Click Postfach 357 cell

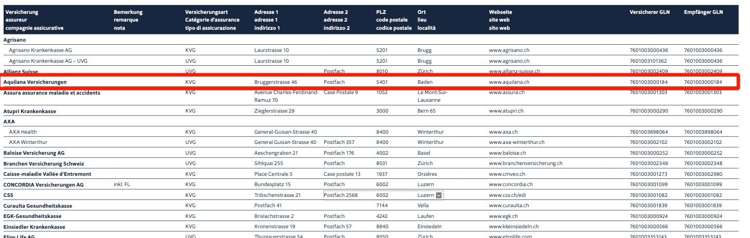point(339,142)
